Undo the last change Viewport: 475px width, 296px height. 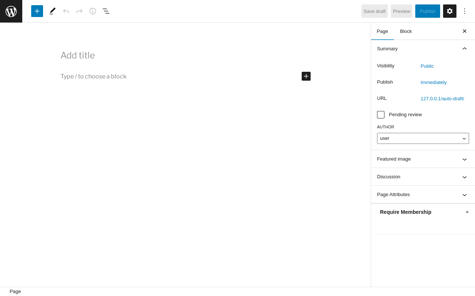[x=66, y=11]
